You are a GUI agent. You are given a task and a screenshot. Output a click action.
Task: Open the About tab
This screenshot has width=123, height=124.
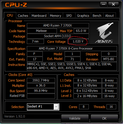click(x=109, y=16)
